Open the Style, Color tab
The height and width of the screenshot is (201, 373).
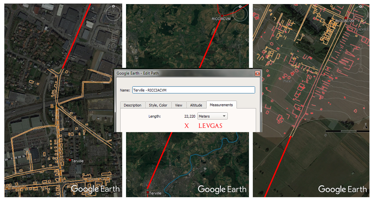point(158,105)
